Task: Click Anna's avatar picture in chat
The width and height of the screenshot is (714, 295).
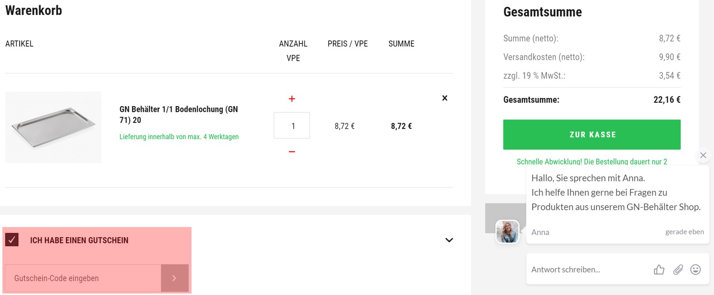Action: click(x=508, y=232)
